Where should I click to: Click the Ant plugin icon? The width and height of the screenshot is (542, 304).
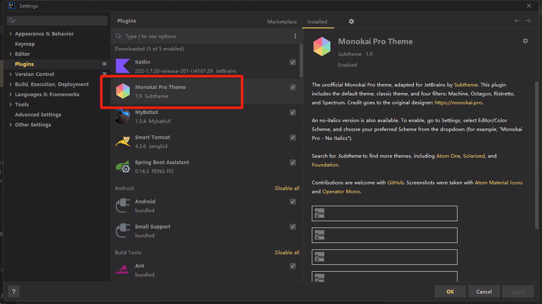pos(123,270)
